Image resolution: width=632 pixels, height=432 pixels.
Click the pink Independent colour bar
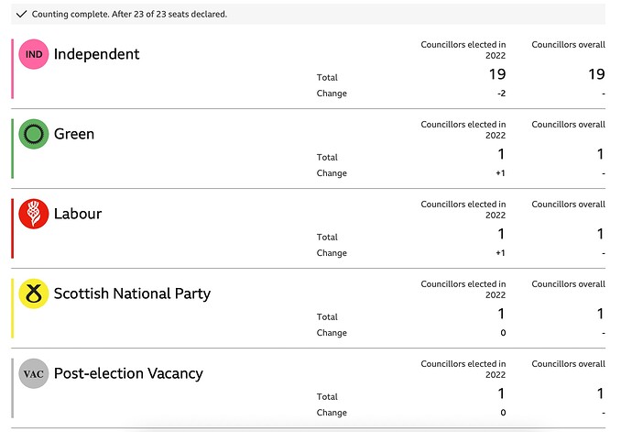coord(13,69)
